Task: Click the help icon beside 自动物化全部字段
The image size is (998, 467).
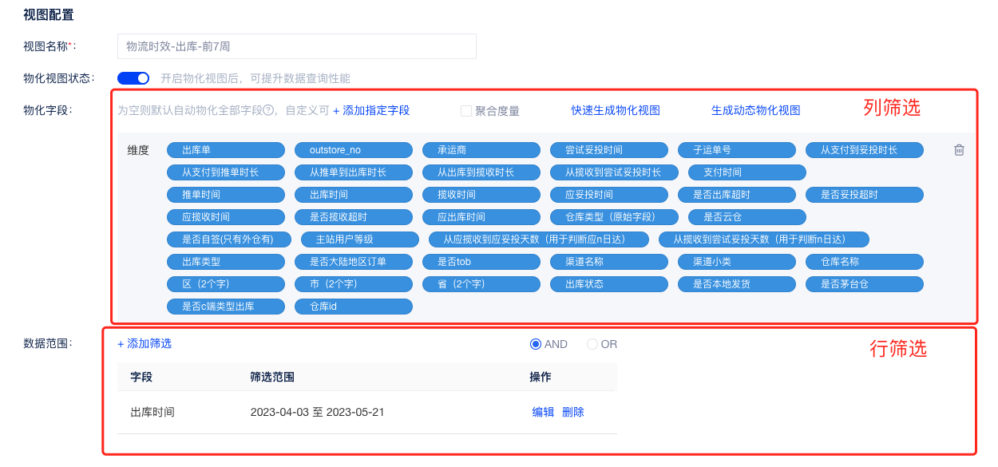Action: point(268,110)
